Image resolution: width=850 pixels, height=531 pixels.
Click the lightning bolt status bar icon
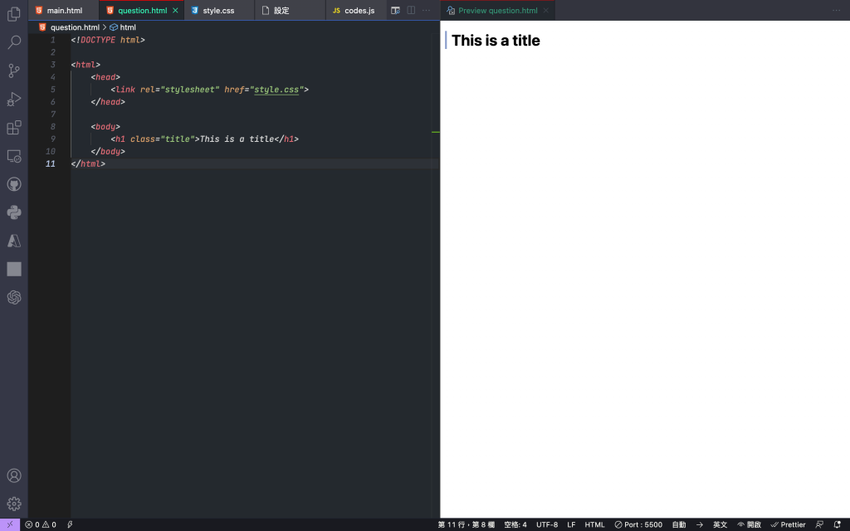(70, 524)
